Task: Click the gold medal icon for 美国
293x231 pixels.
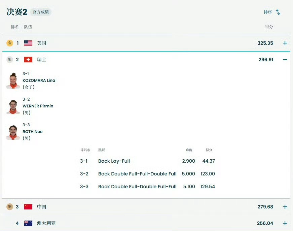Action: click(x=10, y=43)
